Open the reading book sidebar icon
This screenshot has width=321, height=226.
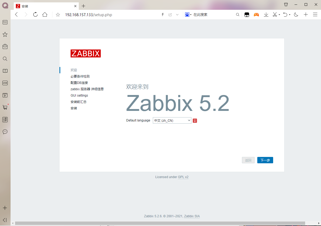pyautogui.click(x=5, y=71)
